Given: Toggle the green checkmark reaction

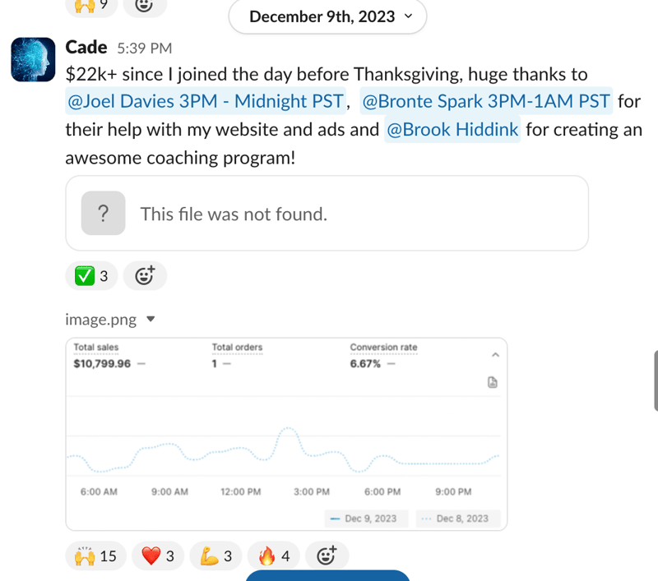Looking at the screenshot, I should pos(91,276).
